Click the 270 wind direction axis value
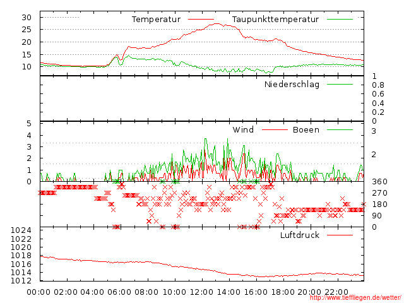This screenshot has height=303, width=404. pyautogui.click(x=379, y=193)
